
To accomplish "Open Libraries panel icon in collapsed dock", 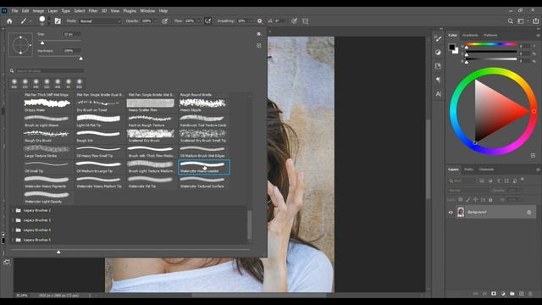I will tap(438, 66).
